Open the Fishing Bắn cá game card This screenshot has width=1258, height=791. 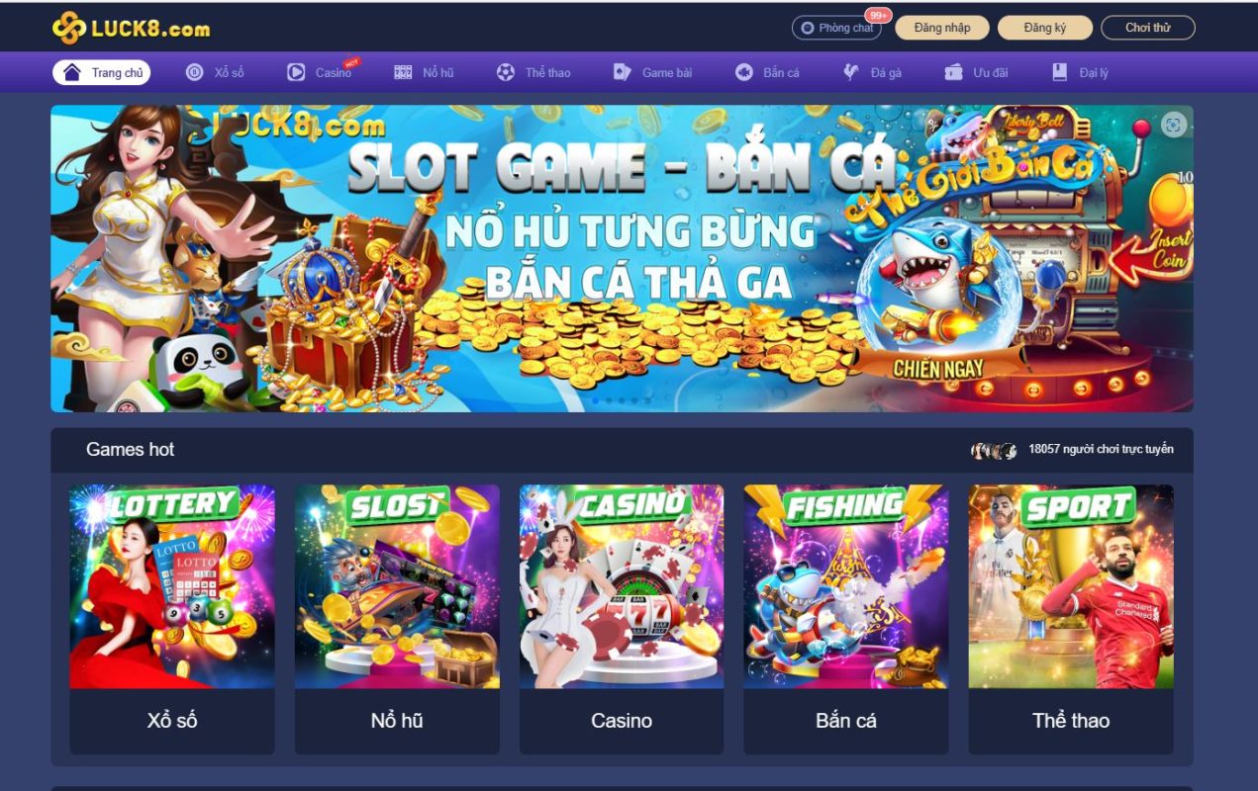click(x=846, y=619)
